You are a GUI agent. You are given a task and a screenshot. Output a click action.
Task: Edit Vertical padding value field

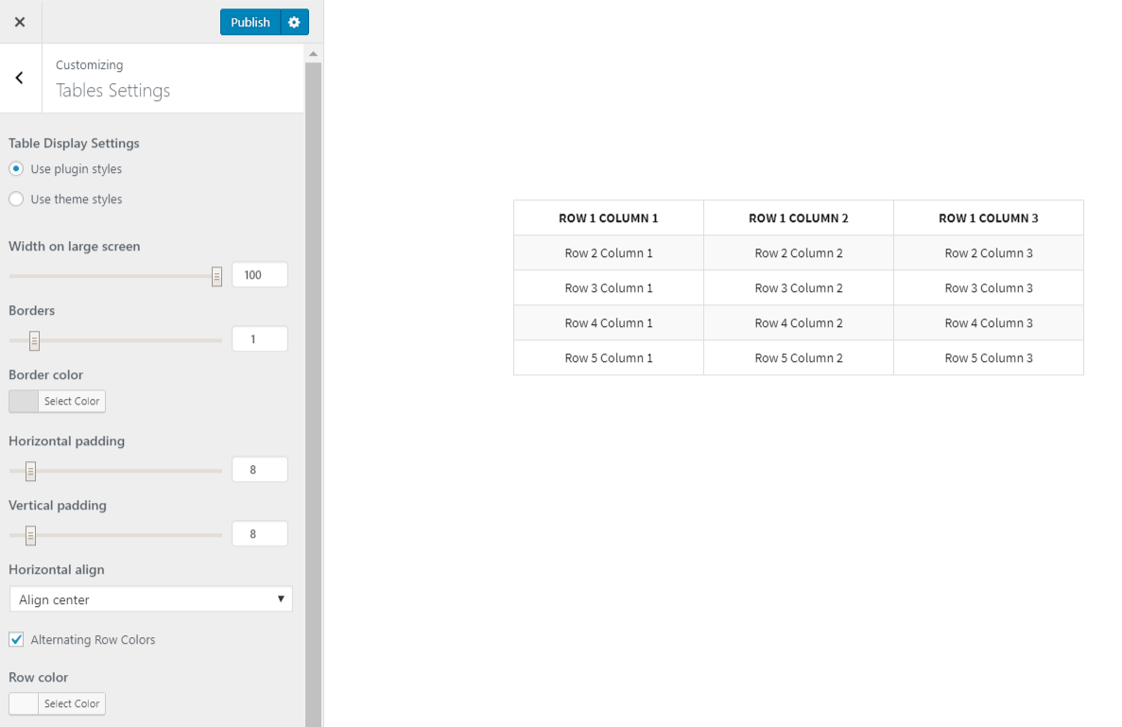(260, 534)
